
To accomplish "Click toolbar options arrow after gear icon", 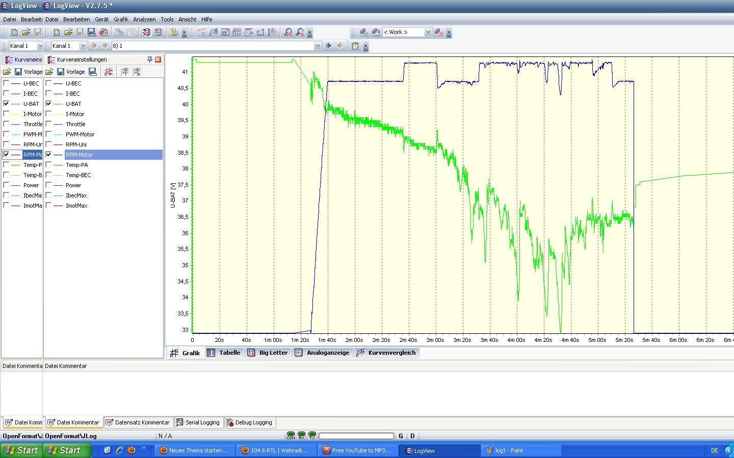I will (184, 33).
